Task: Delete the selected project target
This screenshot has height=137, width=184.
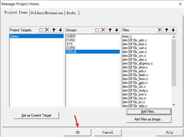Action: [47, 30]
